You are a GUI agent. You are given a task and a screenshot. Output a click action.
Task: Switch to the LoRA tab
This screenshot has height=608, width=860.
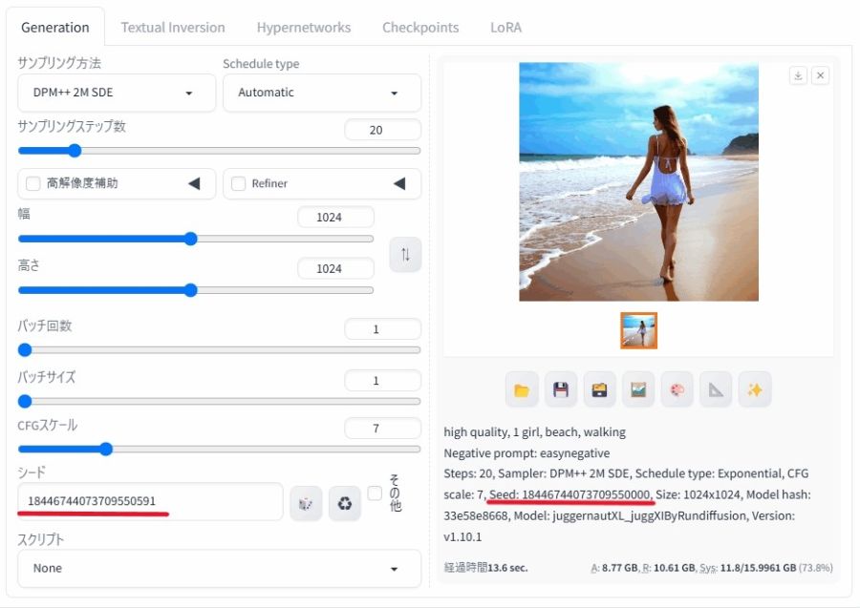coord(505,28)
